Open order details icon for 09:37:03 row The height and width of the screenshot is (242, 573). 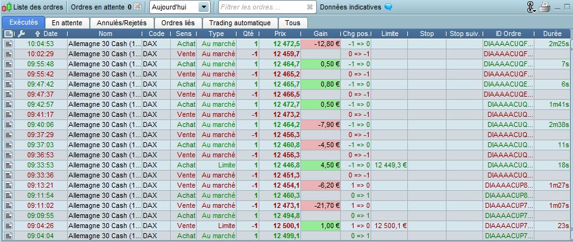point(8,145)
